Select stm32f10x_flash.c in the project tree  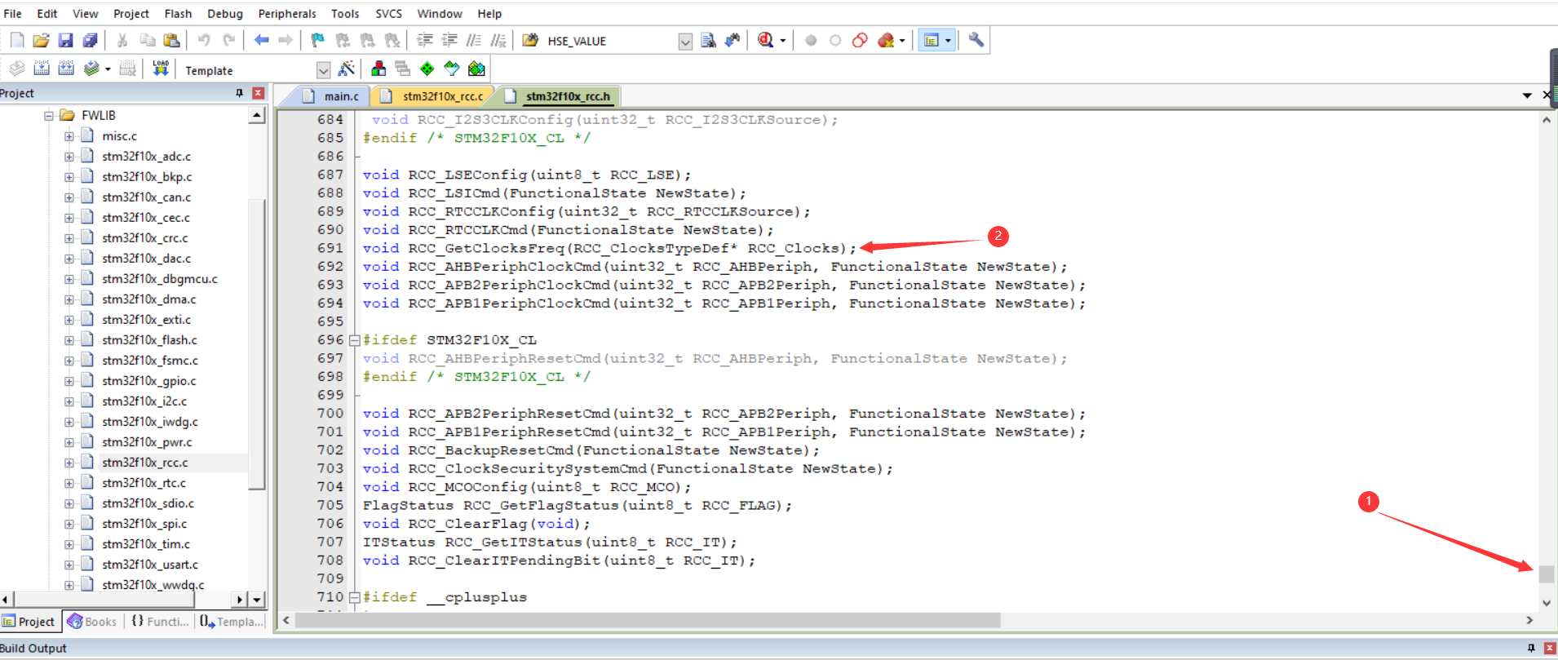pos(149,340)
